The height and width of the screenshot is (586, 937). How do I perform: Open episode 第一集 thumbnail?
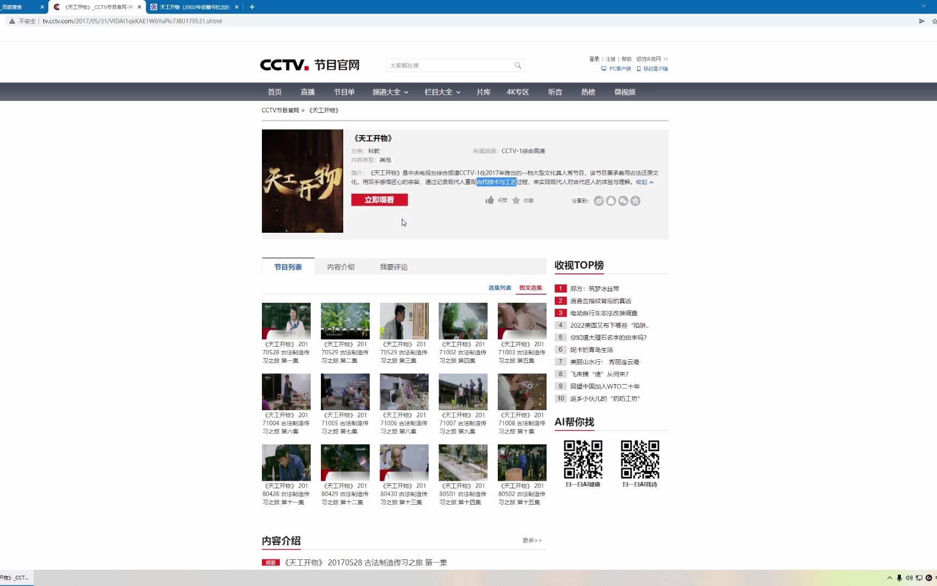pos(286,321)
